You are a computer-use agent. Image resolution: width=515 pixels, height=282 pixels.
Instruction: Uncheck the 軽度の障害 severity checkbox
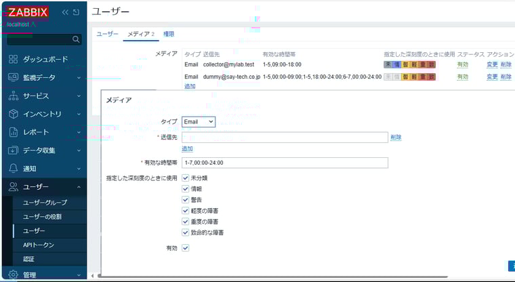(x=186, y=211)
